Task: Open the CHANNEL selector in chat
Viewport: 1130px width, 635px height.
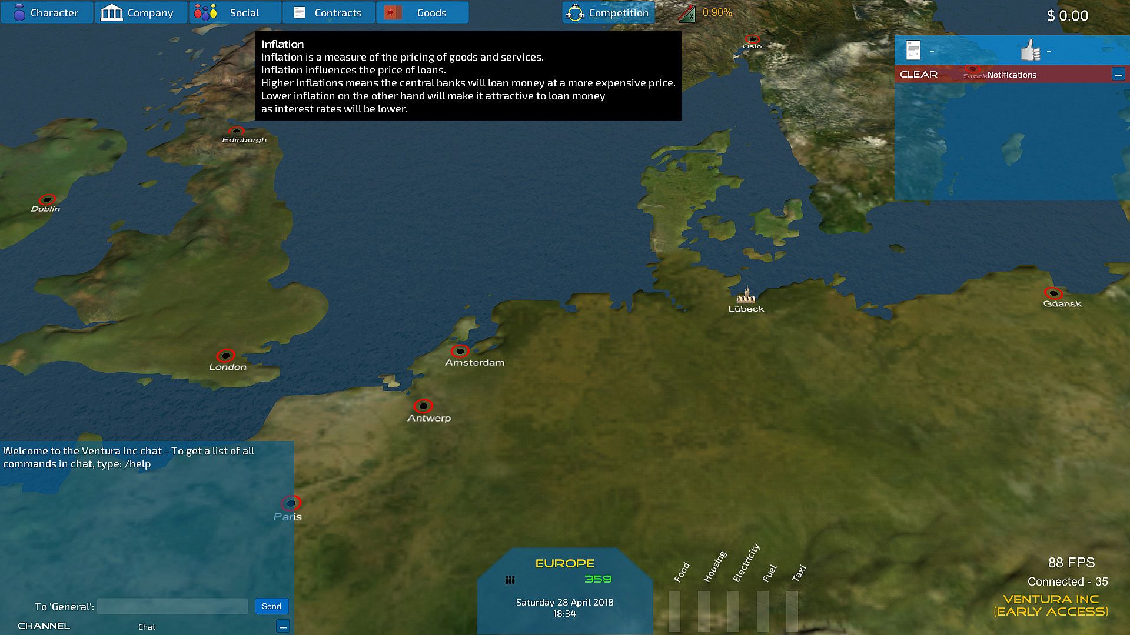Action: [x=44, y=626]
